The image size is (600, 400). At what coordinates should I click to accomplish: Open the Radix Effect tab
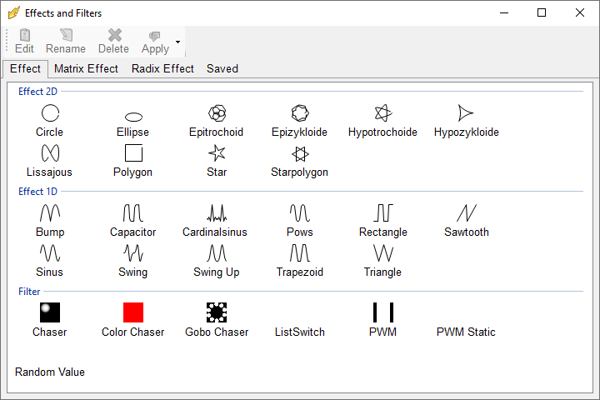(162, 69)
